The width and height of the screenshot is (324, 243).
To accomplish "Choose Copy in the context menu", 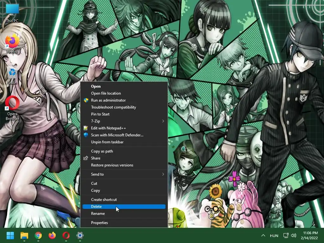I will click(124, 190).
